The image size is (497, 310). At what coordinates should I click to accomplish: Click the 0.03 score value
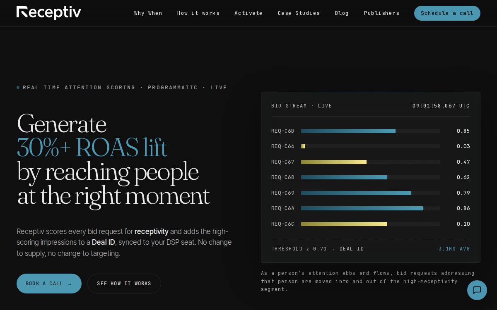tap(463, 146)
